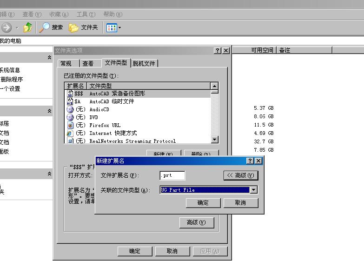
Task: Select the RealNetworks Streaming Protocol row
Action: 138,141
